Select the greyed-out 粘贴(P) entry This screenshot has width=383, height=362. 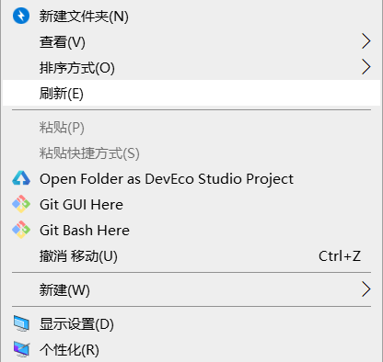pos(191,128)
